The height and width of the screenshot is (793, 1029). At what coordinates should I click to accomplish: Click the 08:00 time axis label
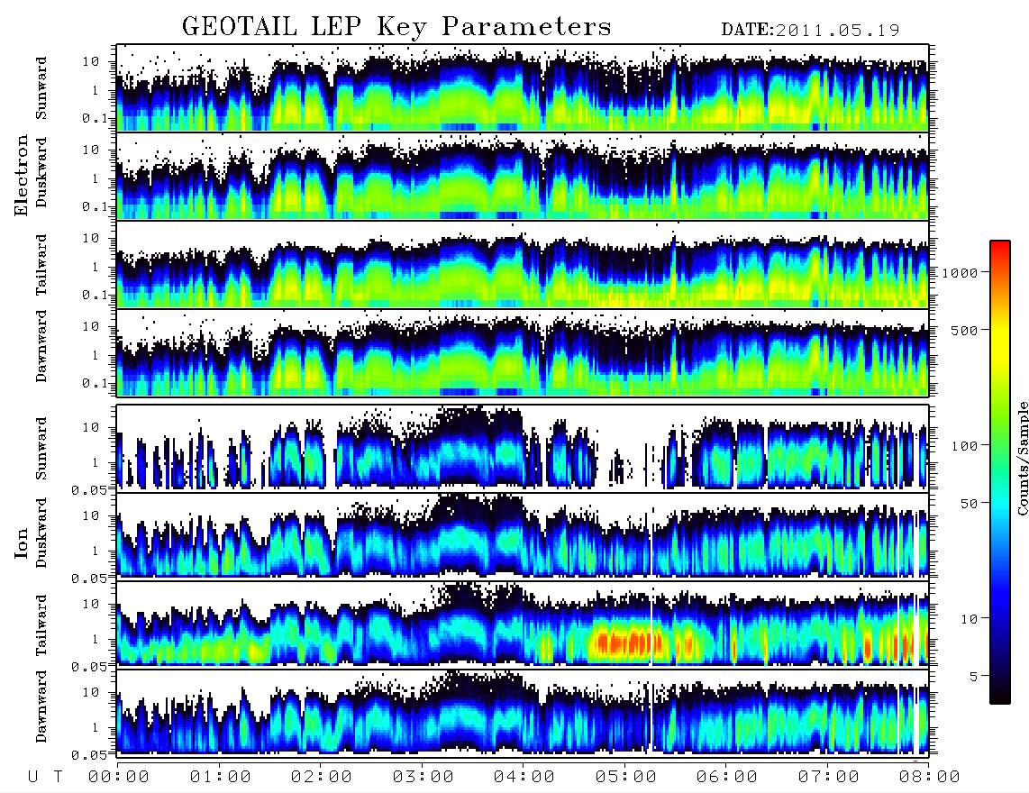point(929,778)
